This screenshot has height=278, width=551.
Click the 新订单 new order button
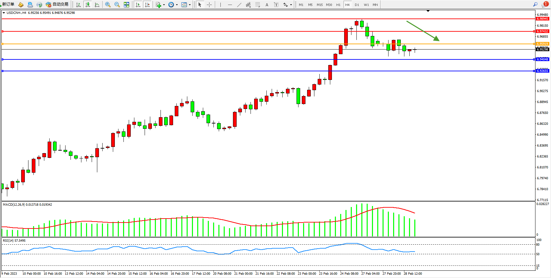pos(7,4)
